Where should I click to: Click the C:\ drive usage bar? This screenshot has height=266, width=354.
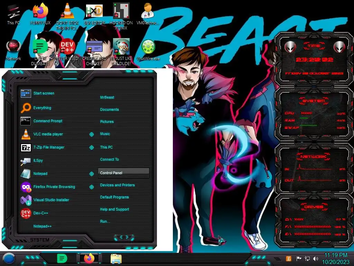click(x=299, y=219)
